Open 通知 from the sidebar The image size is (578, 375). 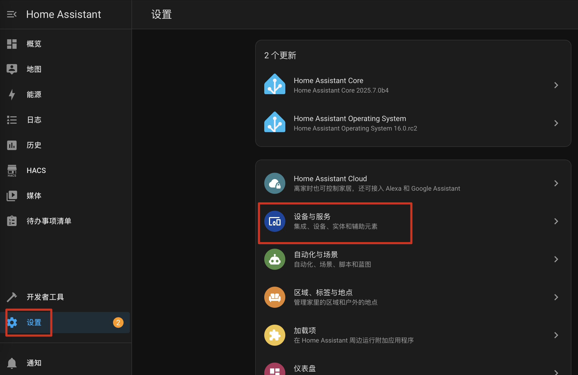click(65, 363)
